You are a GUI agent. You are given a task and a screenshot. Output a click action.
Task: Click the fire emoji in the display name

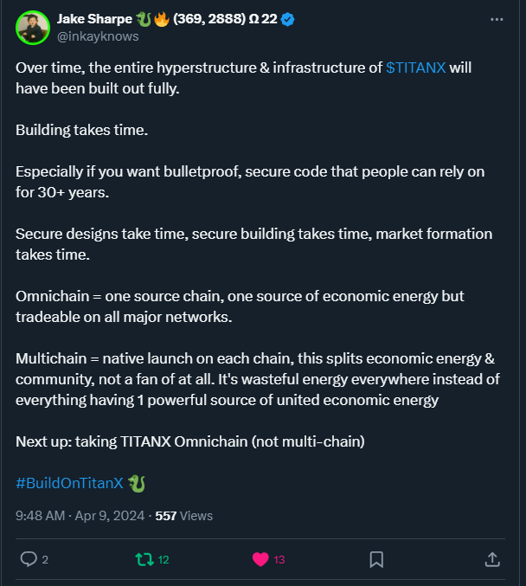pos(161,20)
